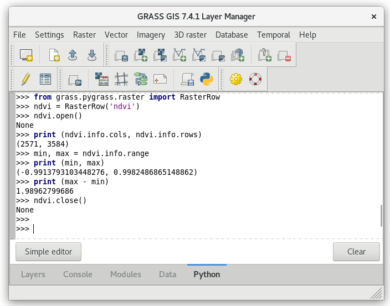Edit selected vector map (pencil icon)
The height and width of the screenshot is (306, 390).
[26, 79]
